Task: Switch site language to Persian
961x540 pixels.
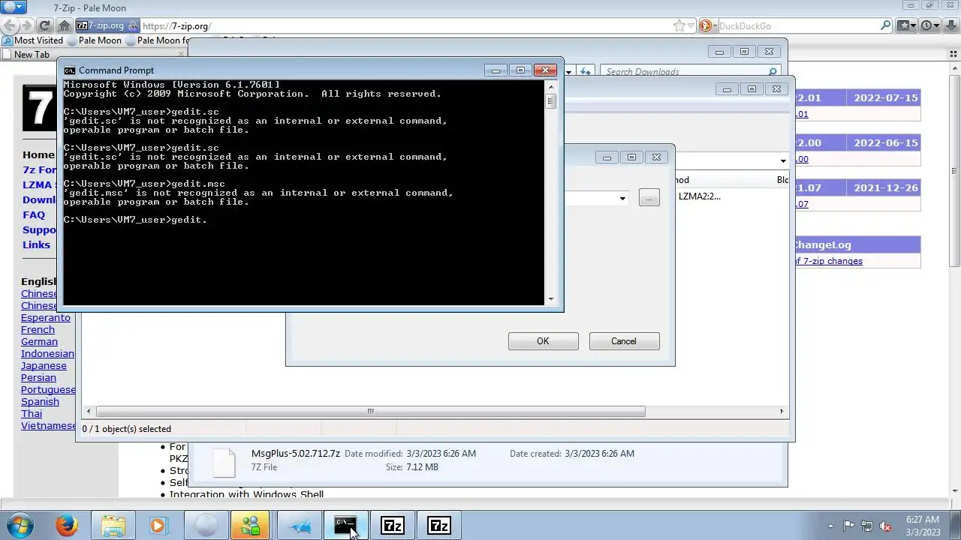Action: tap(38, 377)
